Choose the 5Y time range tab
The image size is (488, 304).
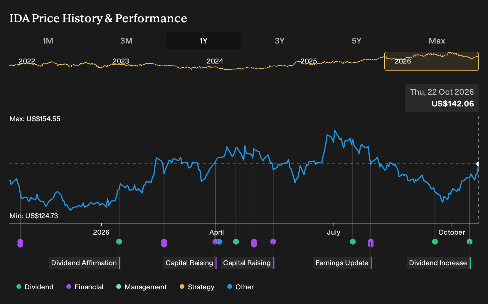(x=356, y=41)
